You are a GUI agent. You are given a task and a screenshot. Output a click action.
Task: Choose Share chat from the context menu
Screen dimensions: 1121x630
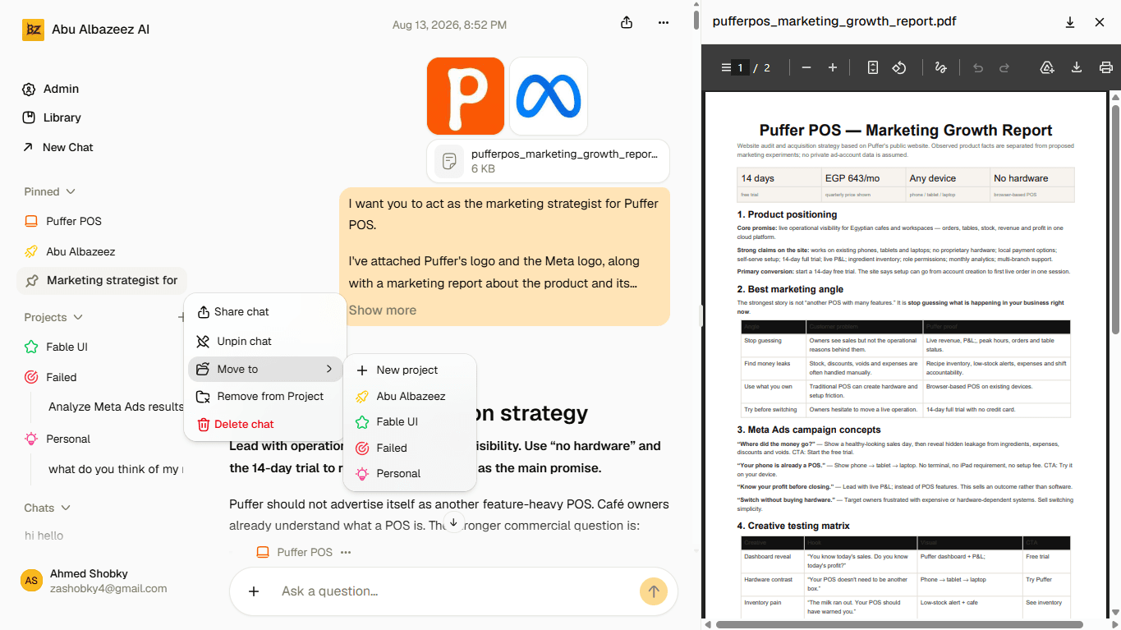click(x=265, y=312)
